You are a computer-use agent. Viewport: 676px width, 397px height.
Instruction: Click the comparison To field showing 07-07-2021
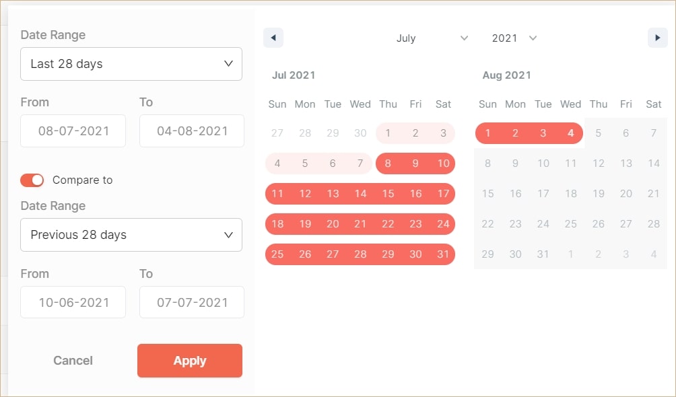click(x=191, y=302)
